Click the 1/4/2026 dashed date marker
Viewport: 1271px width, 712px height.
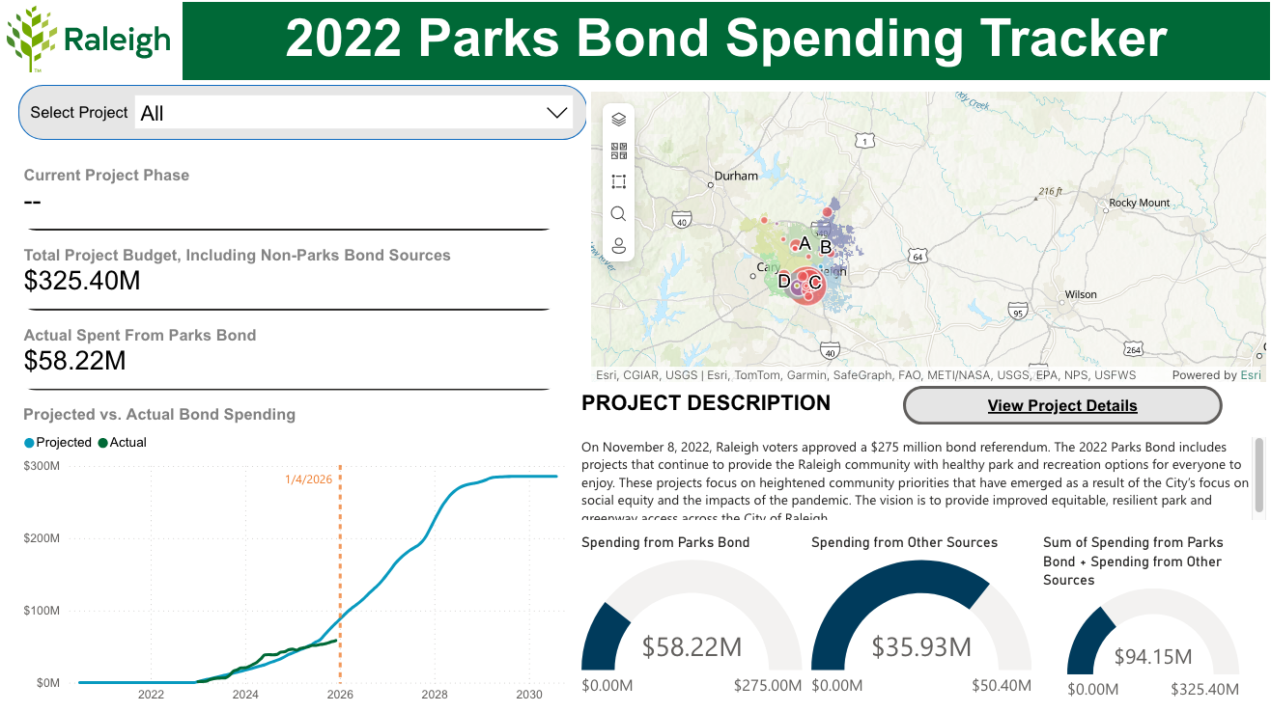click(x=340, y=579)
